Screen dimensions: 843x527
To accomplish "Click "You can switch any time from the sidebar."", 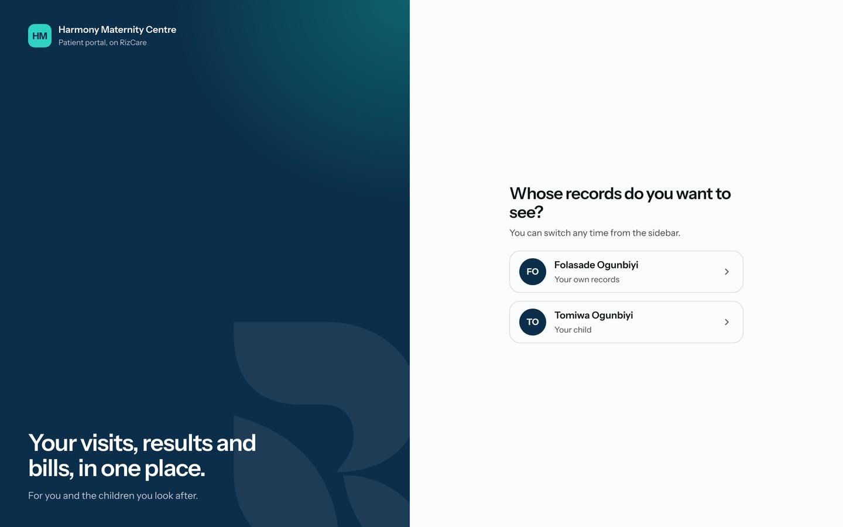I will (595, 232).
